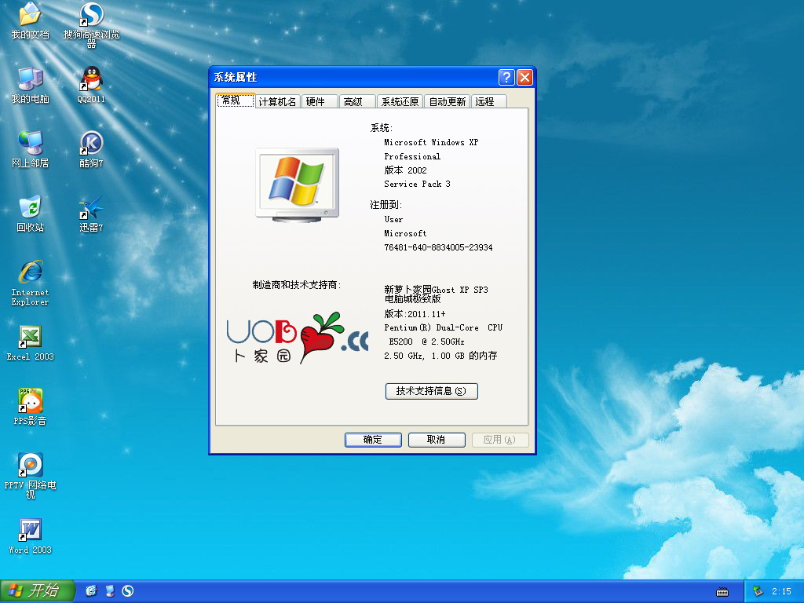Select the 网上邻居 icon
The height and width of the screenshot is (603, 804).
(x=31, y=150)
